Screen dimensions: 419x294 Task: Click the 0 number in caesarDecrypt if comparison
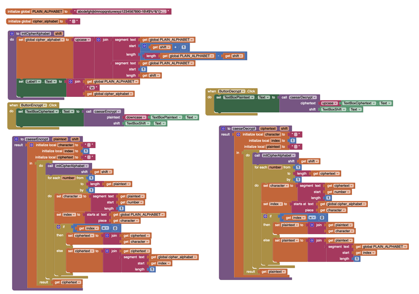coord(322,218)
